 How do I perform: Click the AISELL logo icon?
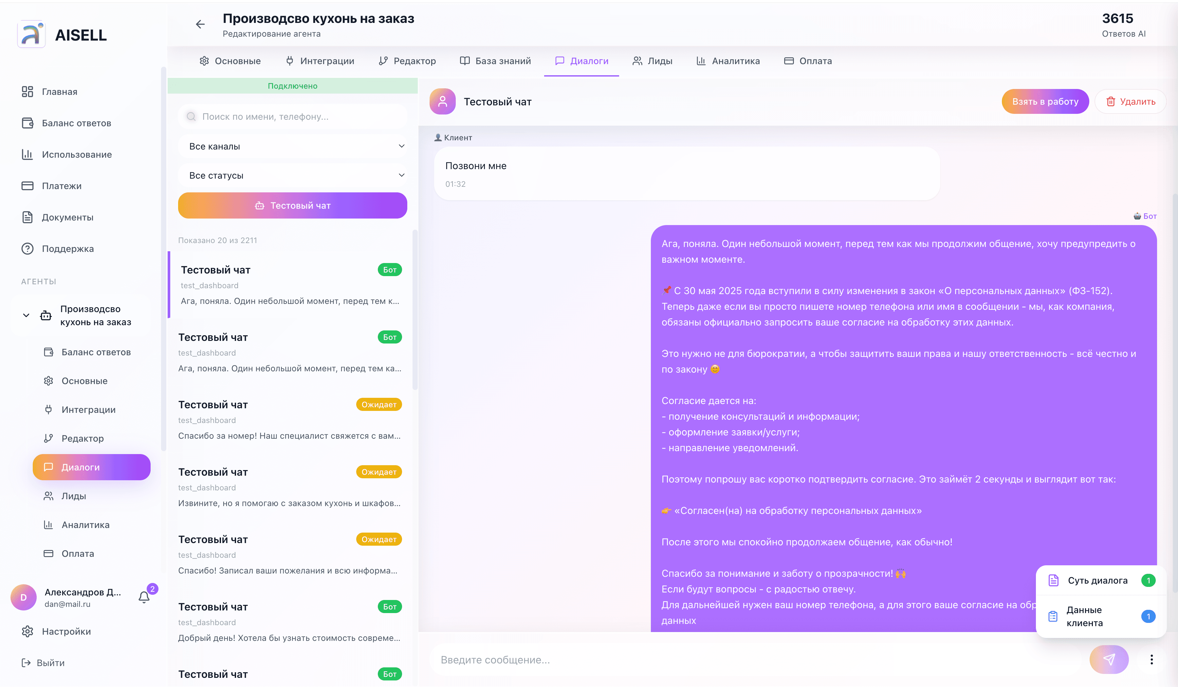click(31, 35)
